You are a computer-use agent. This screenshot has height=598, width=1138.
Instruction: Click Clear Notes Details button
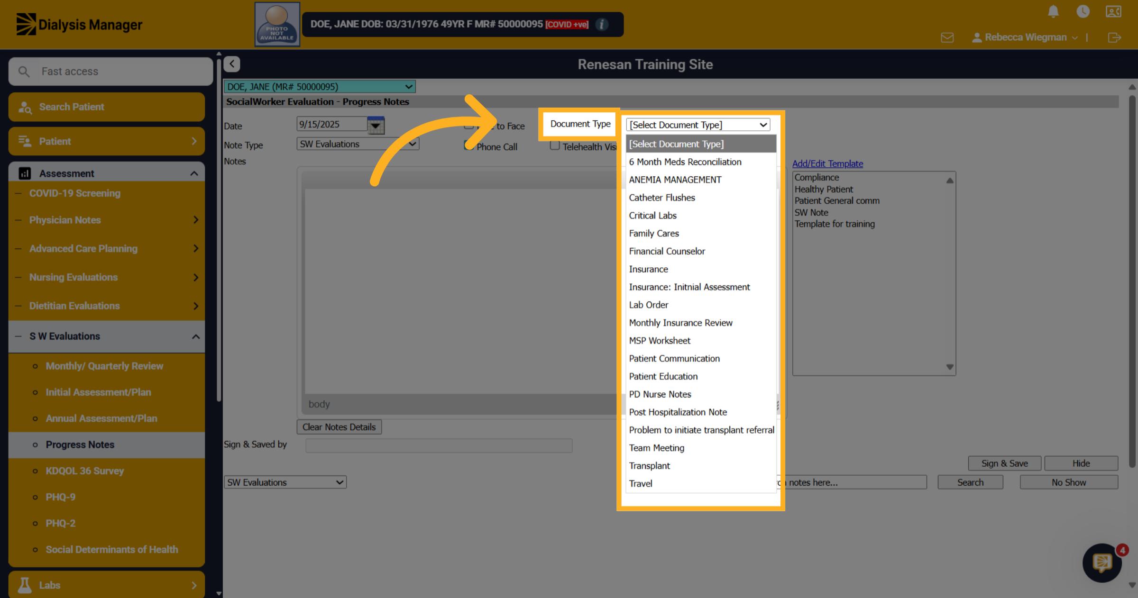click(x=339, y=427)
